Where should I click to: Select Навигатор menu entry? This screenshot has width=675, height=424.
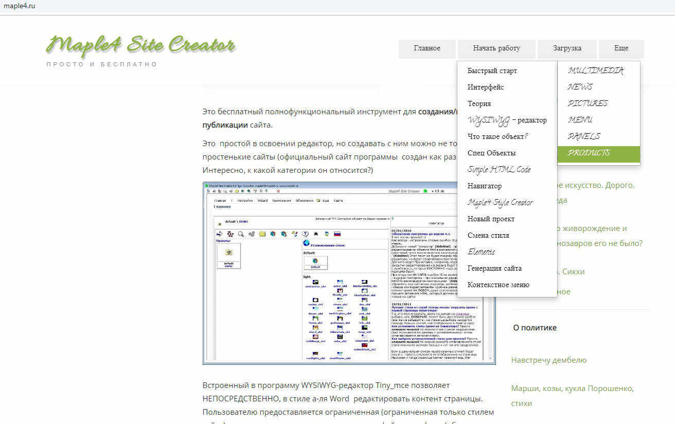click(x=507, y=186)
